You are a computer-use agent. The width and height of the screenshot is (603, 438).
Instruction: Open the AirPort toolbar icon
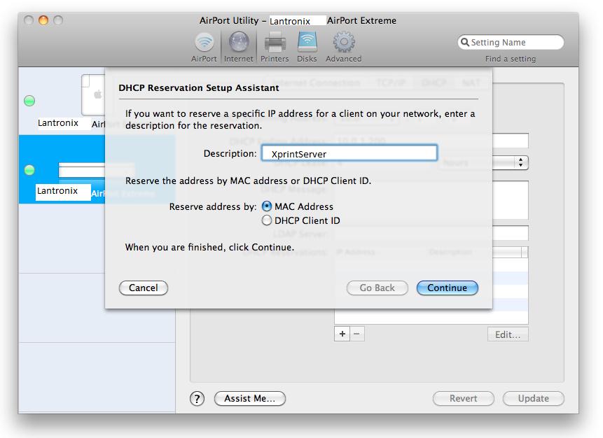[x=204, y=45]
